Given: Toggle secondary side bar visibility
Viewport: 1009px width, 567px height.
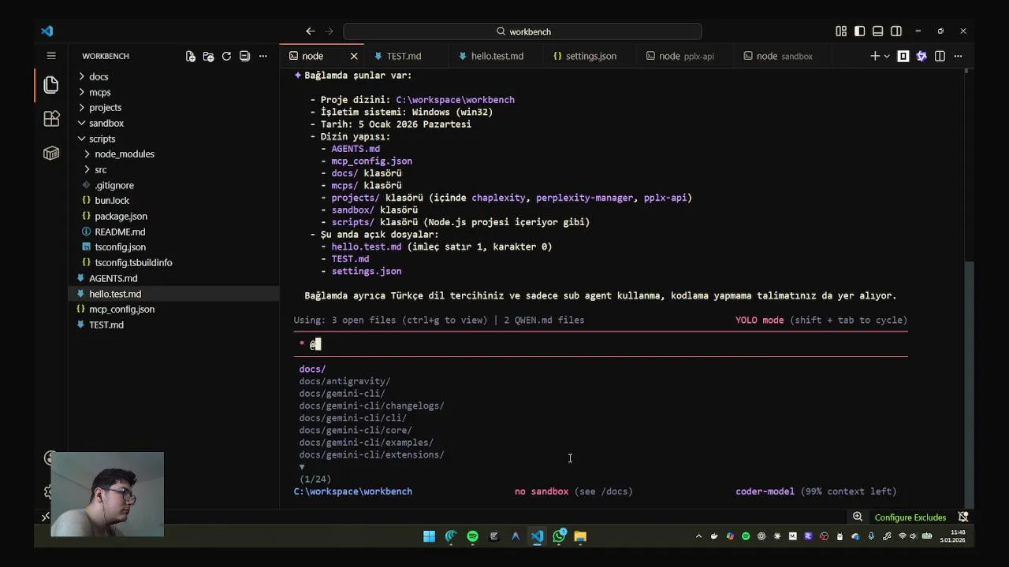Looking at the screenshot, I should coord(896,31).
